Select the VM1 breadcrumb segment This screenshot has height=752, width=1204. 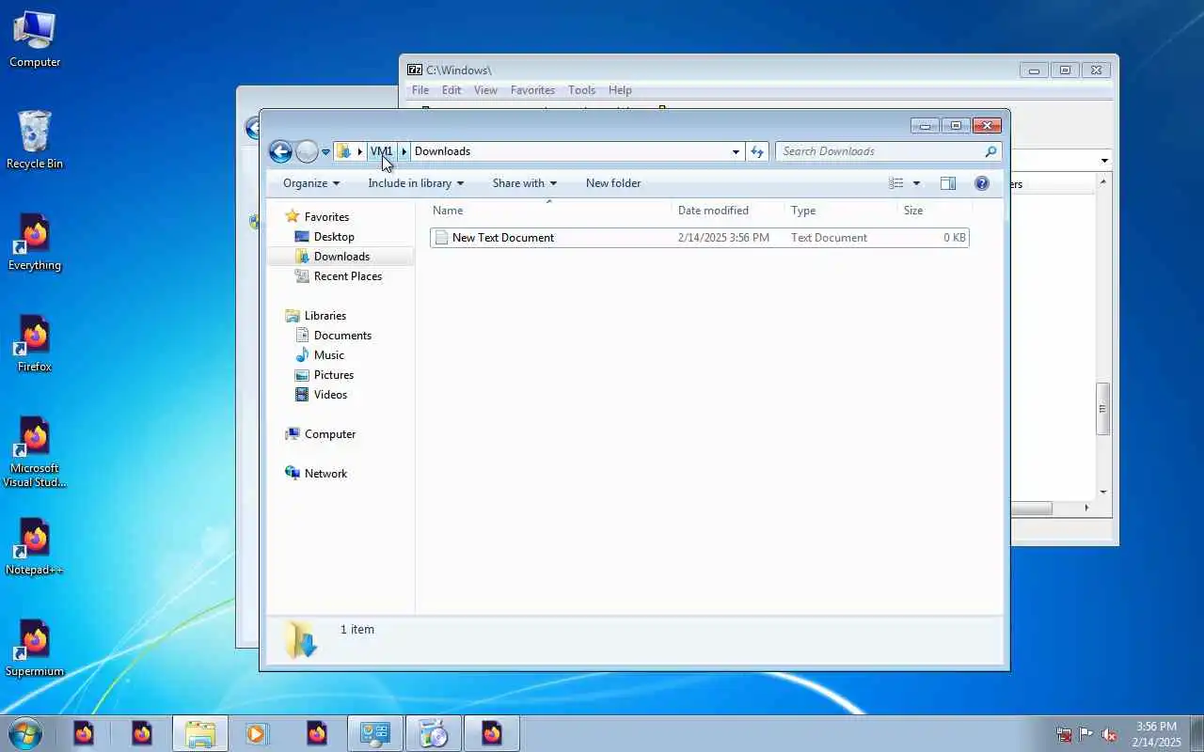point(382,151)
